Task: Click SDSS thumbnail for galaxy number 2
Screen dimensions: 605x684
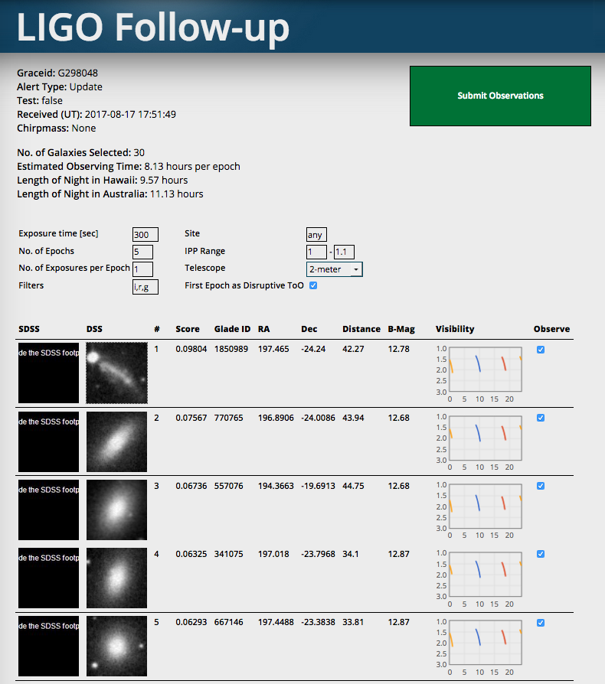Action: 49,441
